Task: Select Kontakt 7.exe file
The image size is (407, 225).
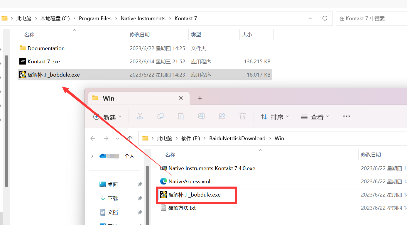Action: (44, 62)
